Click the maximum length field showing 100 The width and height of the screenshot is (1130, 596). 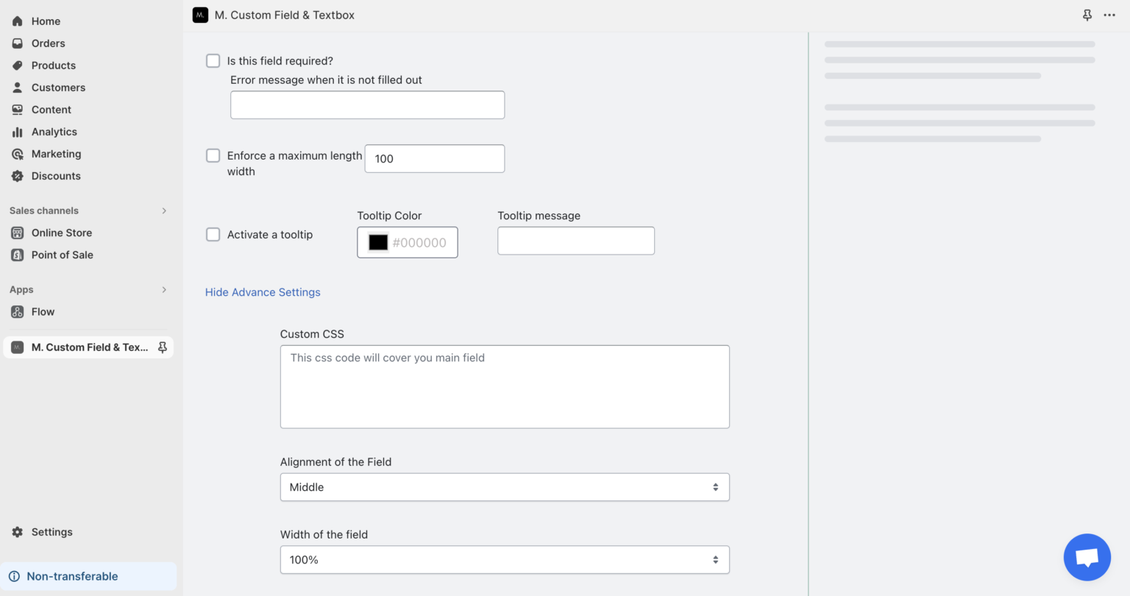coord(435,159)
